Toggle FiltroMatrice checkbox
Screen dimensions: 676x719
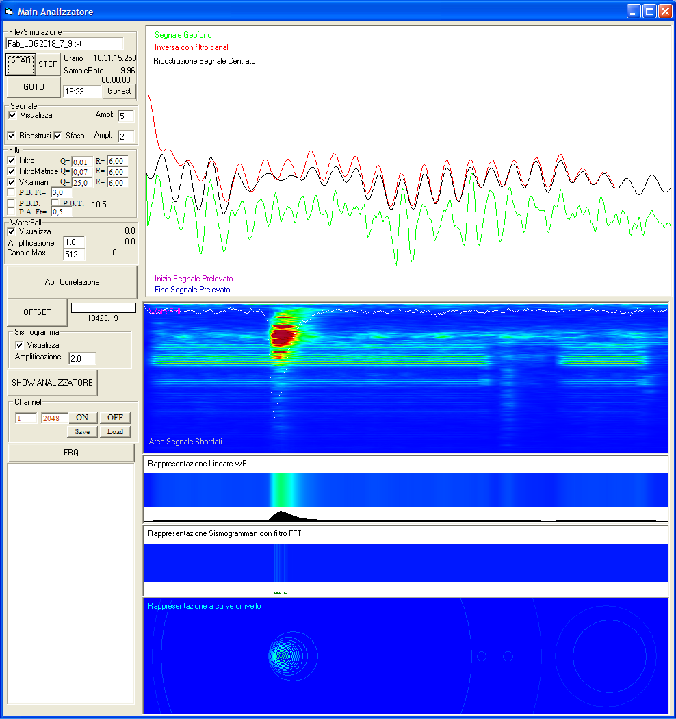click(x=12, y=171)
